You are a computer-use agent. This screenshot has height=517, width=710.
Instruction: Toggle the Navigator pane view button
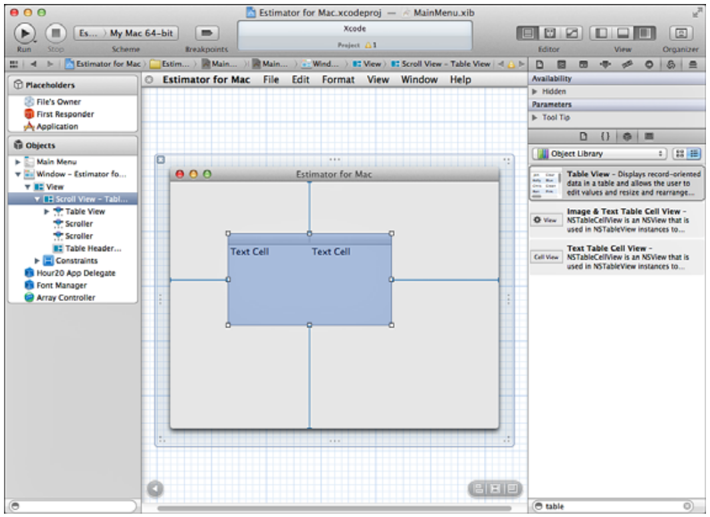pos(601,33)
